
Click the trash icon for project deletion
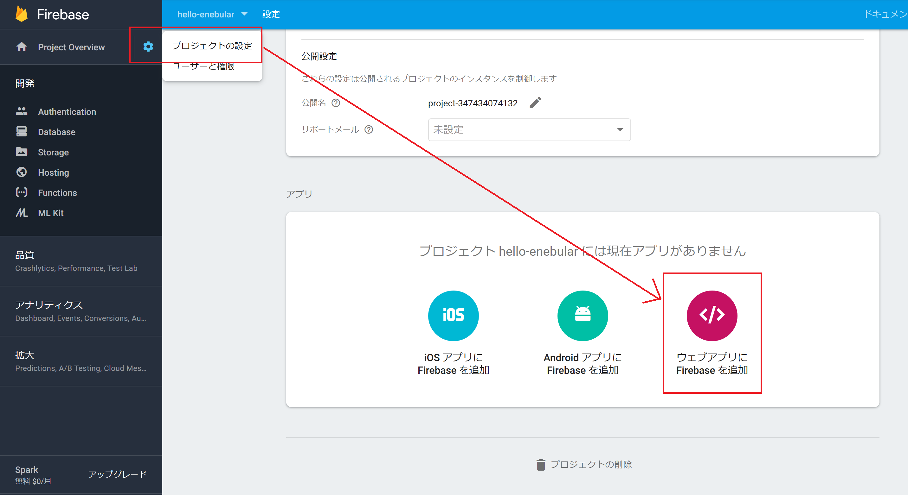point(541,465)
